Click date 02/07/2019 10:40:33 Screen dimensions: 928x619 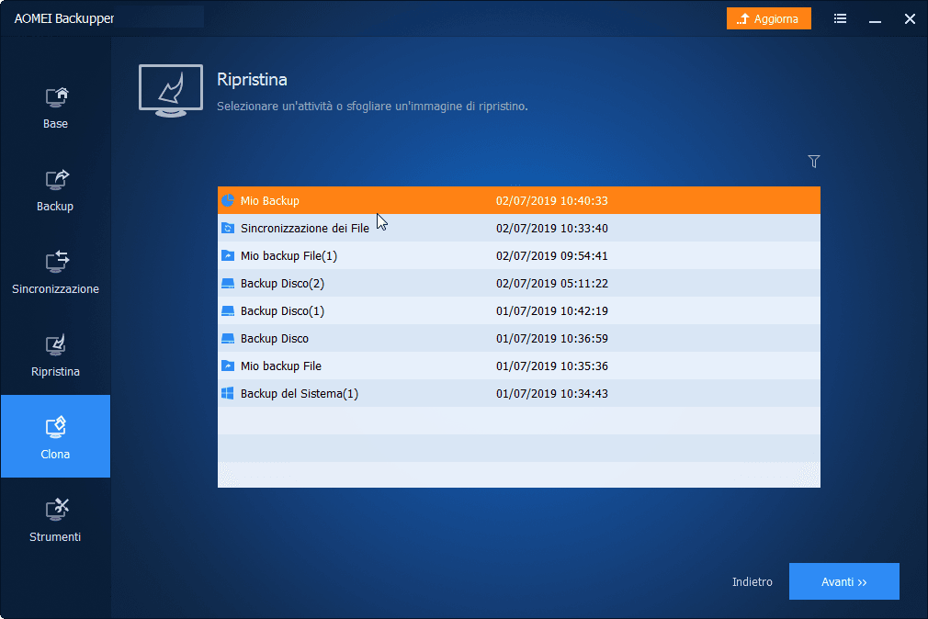point(552,200)
